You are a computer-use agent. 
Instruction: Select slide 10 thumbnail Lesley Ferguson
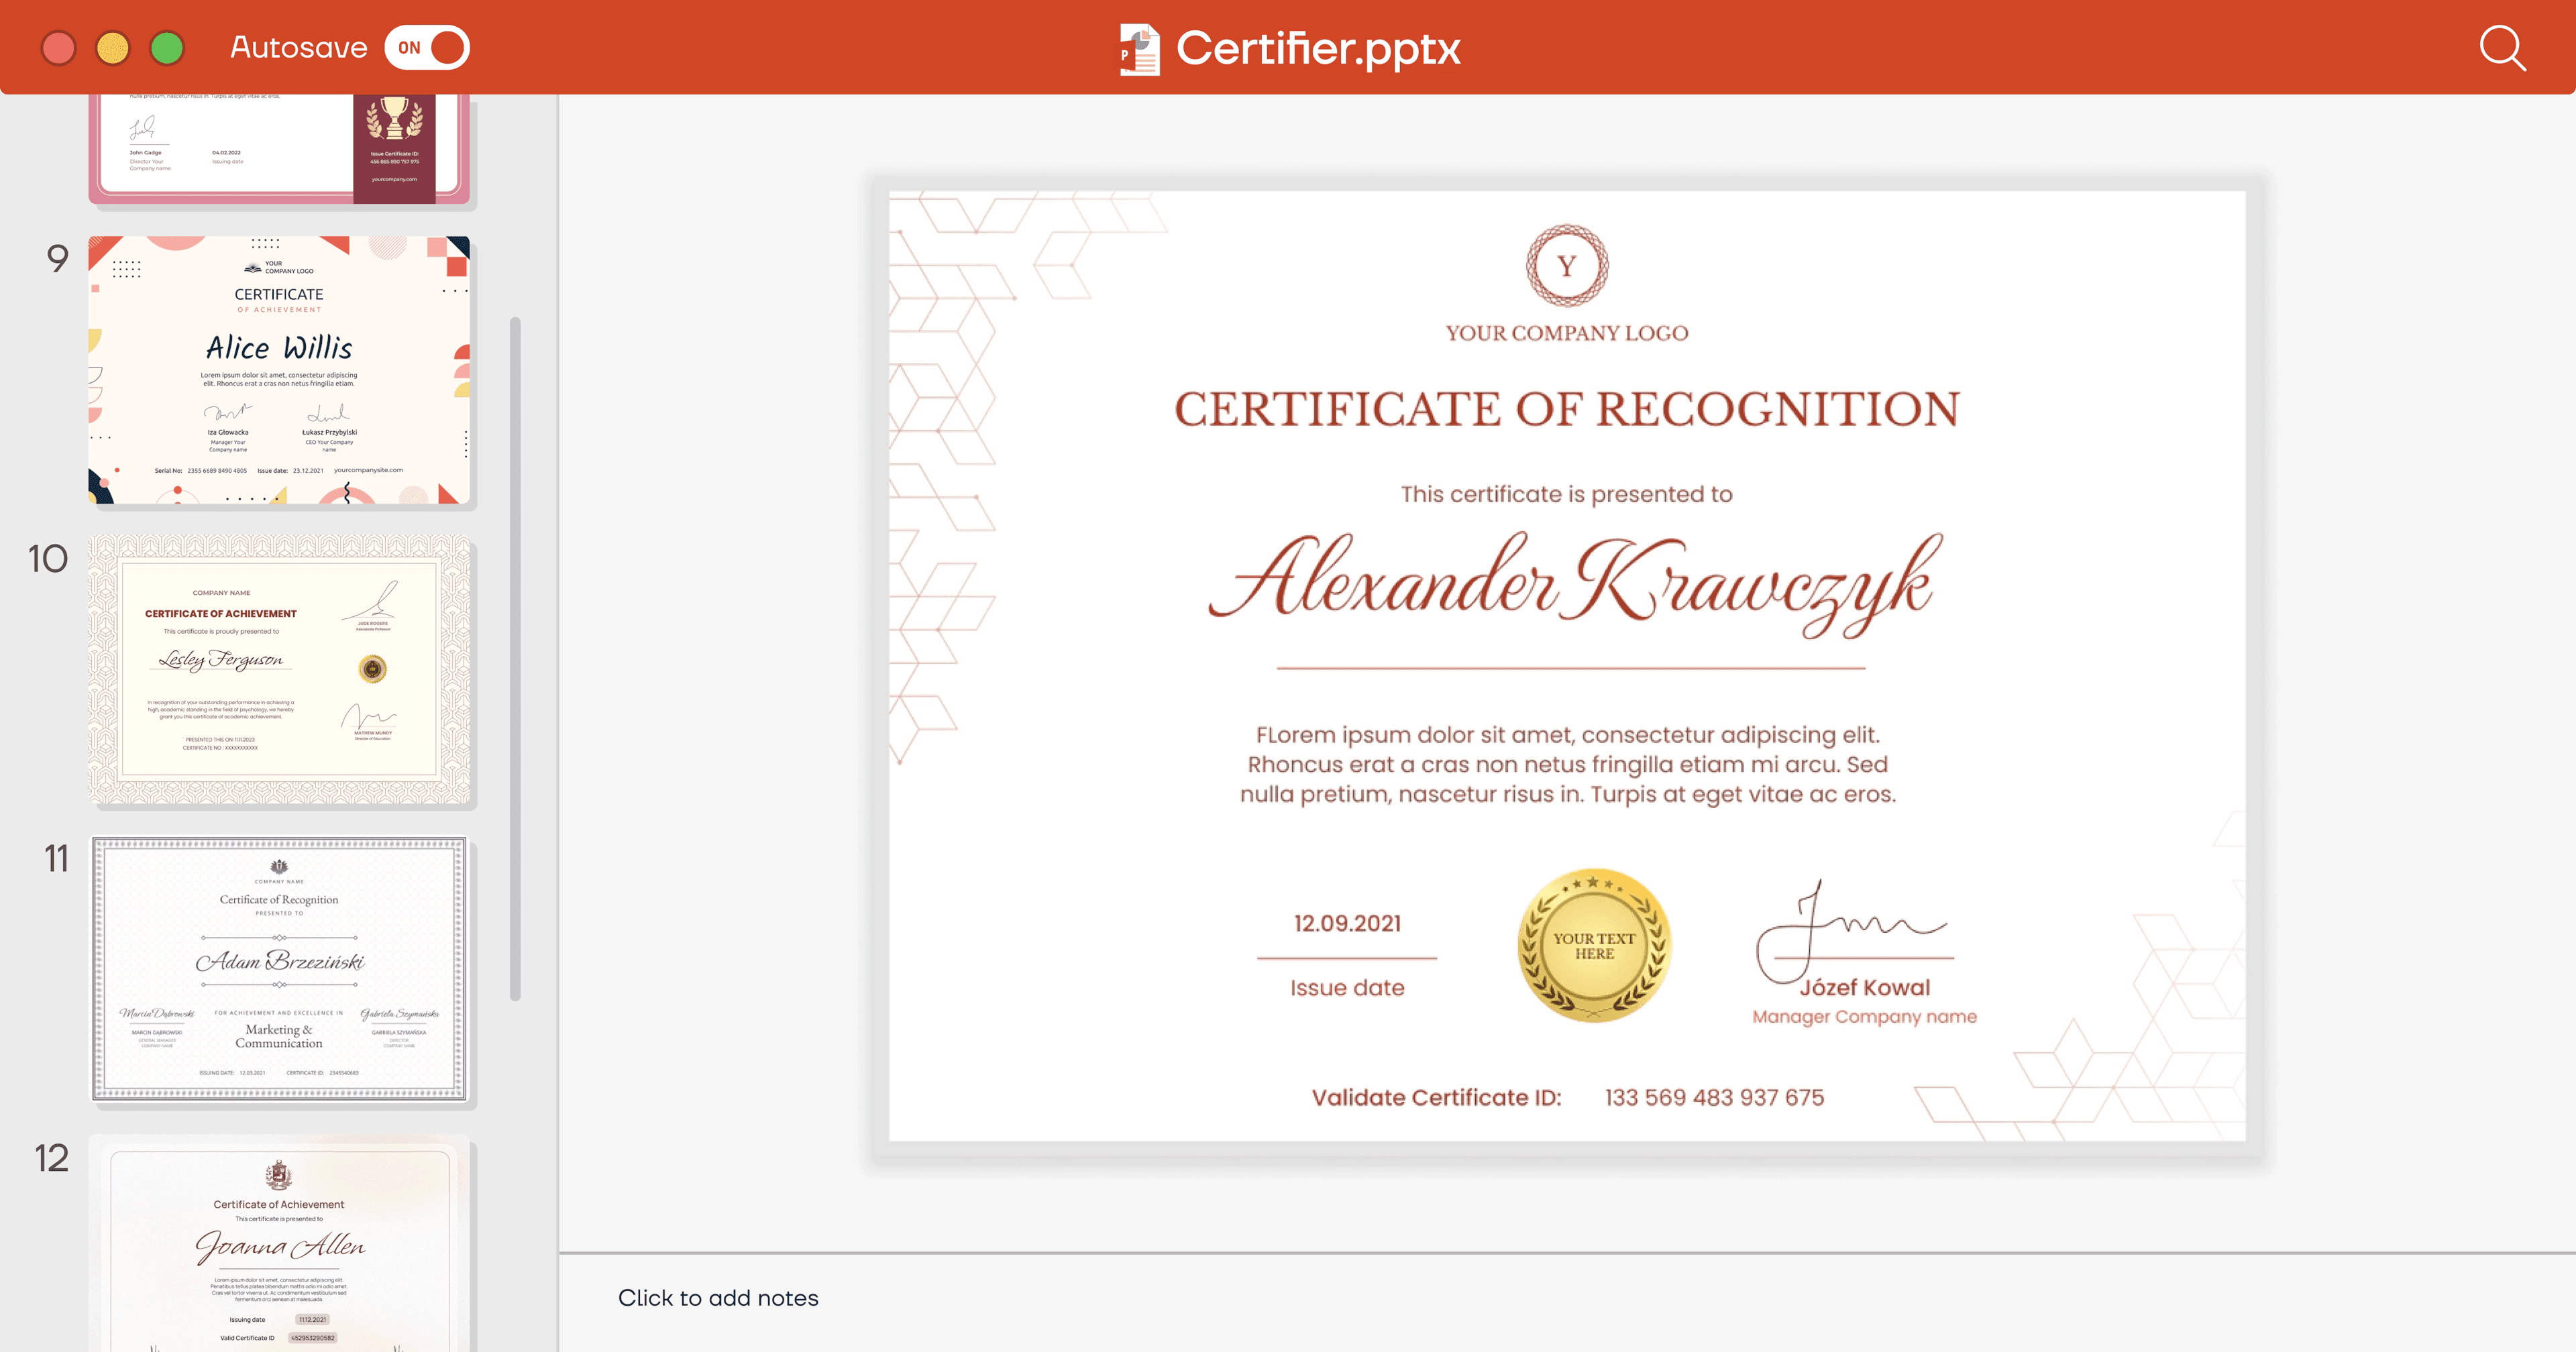(279, 670)
